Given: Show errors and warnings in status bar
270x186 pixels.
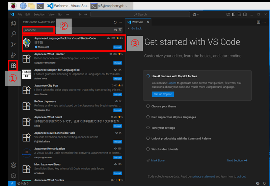Looking at the screenshot, I should 23,183.
